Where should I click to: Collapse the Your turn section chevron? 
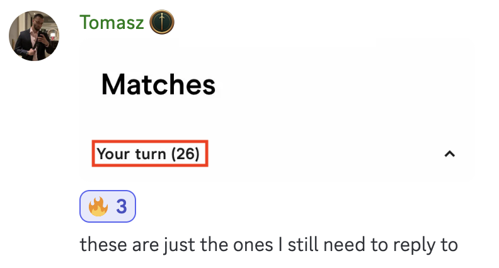[449, 154]
